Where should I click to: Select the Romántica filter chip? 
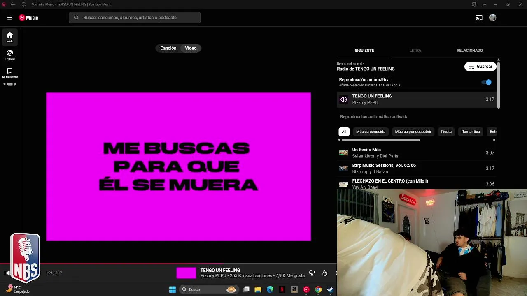[471, 132]
